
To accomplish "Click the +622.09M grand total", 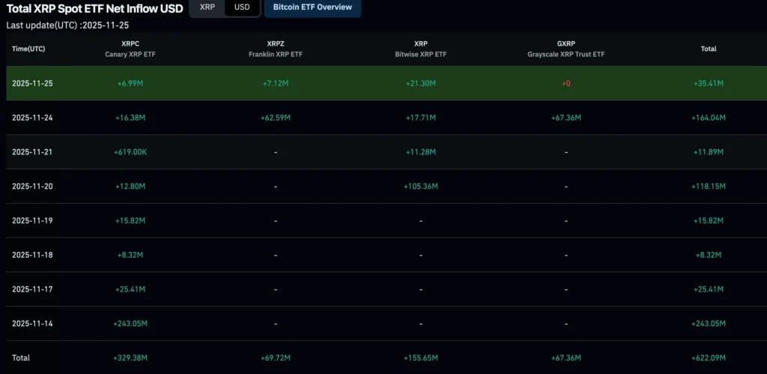I will [x=709, y=358].
